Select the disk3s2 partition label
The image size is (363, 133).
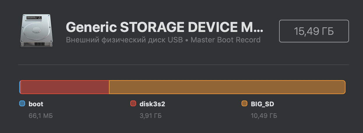pos(152,104)
